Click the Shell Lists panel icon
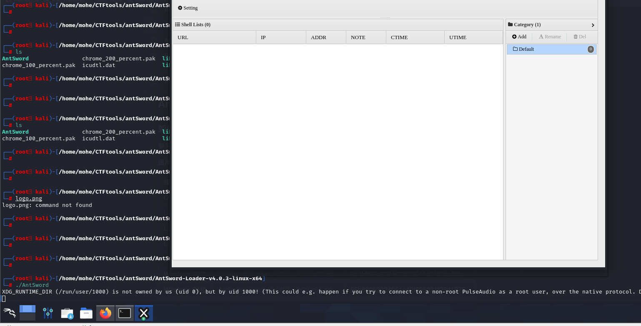 177,25
